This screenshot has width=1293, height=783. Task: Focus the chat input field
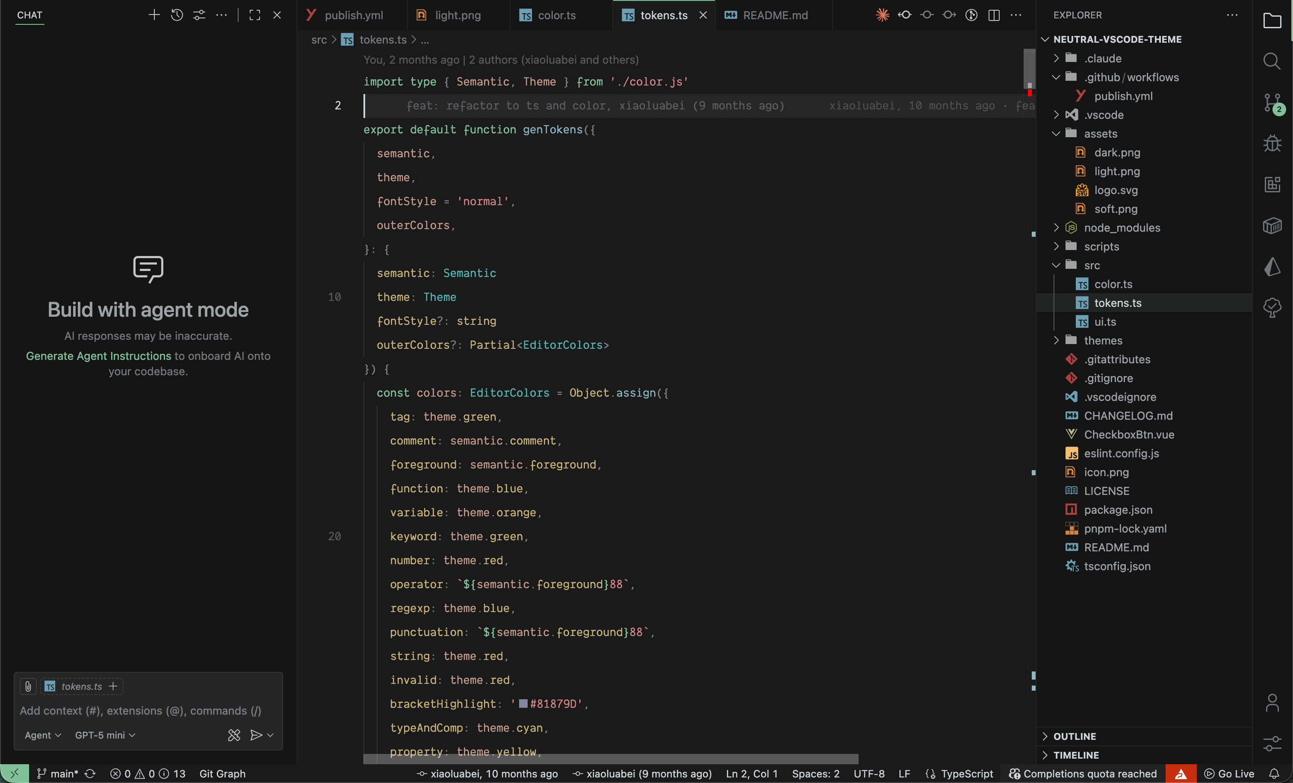point(148,711)
